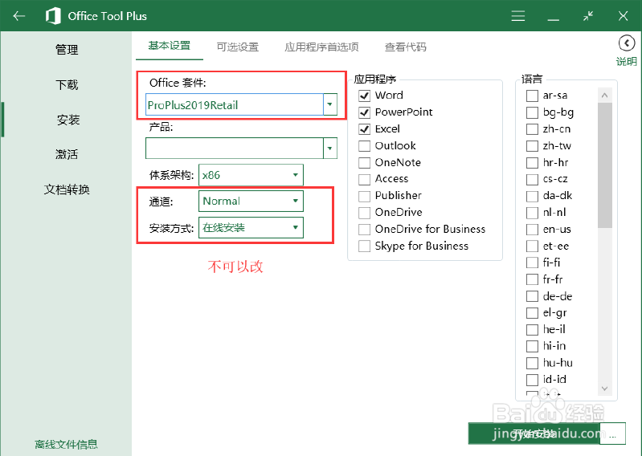
Task: Check the fr-fr language
Action: [532, 279]
